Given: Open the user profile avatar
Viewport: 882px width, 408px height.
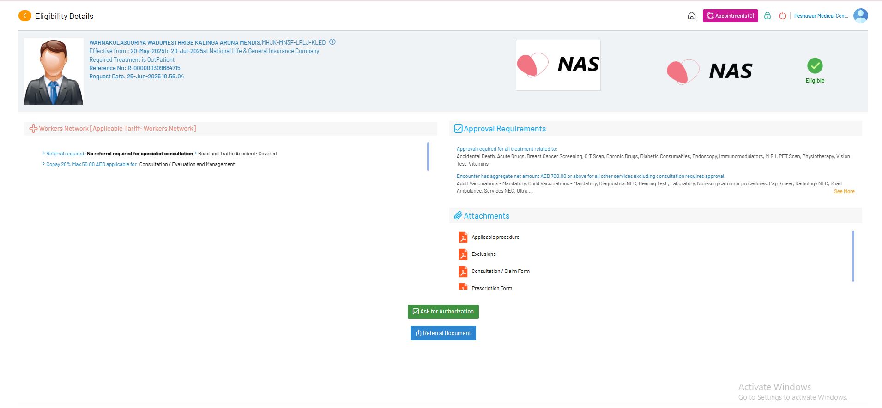Looking at the screenshot, I should 861,16.
